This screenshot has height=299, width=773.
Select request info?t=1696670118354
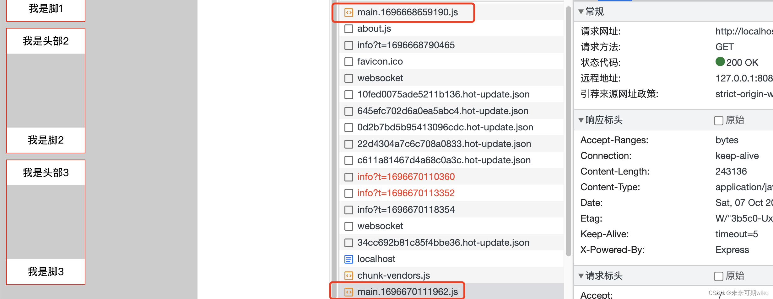tap(406, 210)
